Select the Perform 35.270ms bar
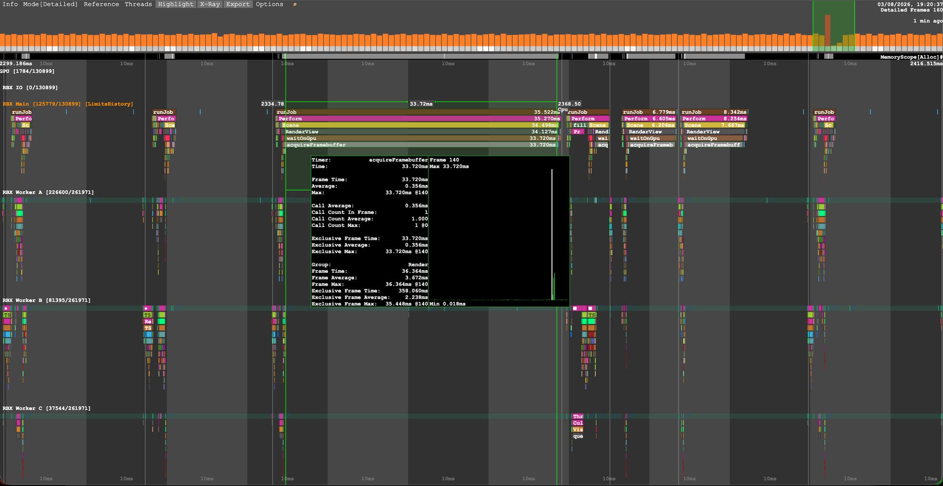Viewport: 943px width, 486px height. click(419, 118)
